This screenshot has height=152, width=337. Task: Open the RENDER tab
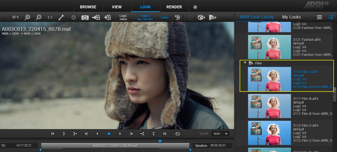(x=174, y=7)
